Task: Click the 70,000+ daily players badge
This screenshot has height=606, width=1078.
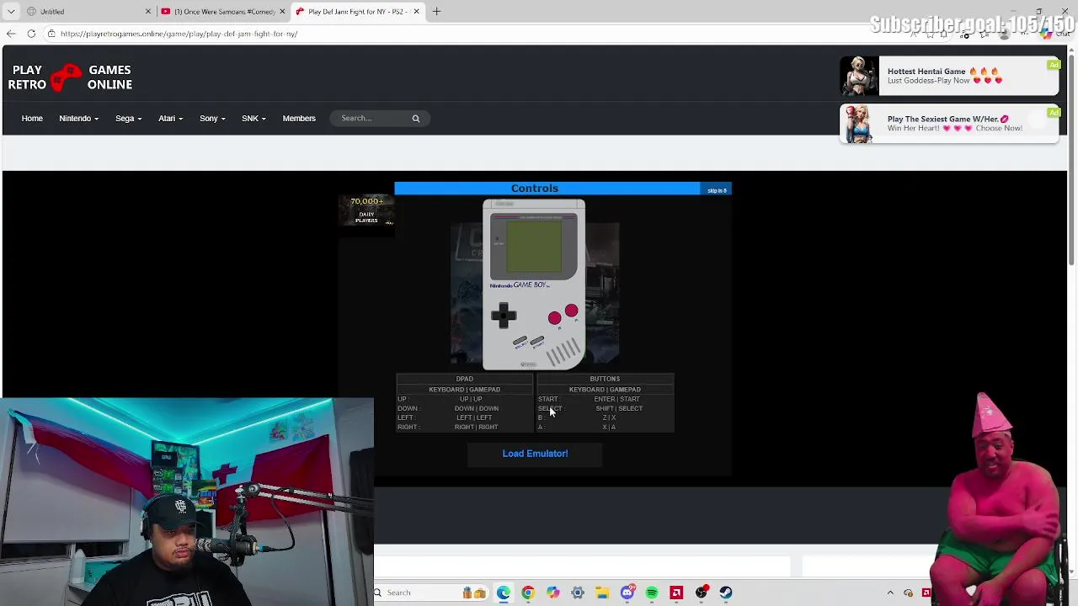Action: tap(367, 210)
